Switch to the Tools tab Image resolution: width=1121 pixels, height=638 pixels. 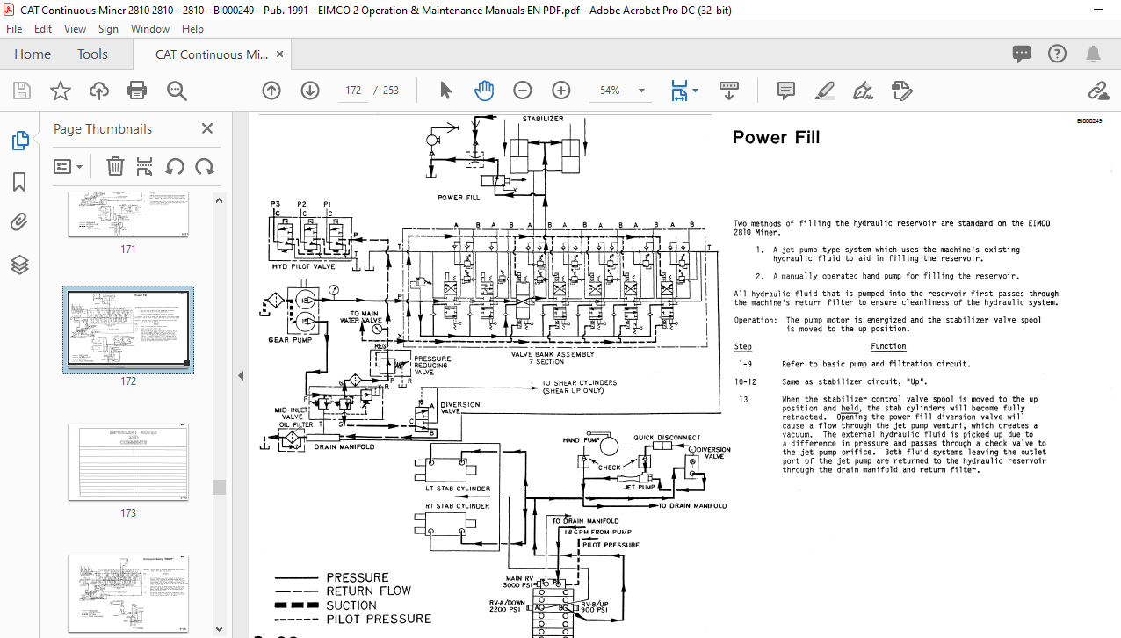tap(92, 54)
